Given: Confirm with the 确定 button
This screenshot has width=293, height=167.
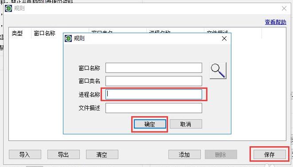Looking at the screenshot, I should point(150,124).
